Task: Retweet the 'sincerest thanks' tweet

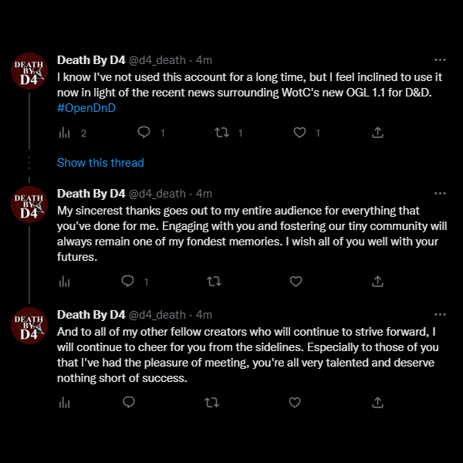Action: click(214, 282)
